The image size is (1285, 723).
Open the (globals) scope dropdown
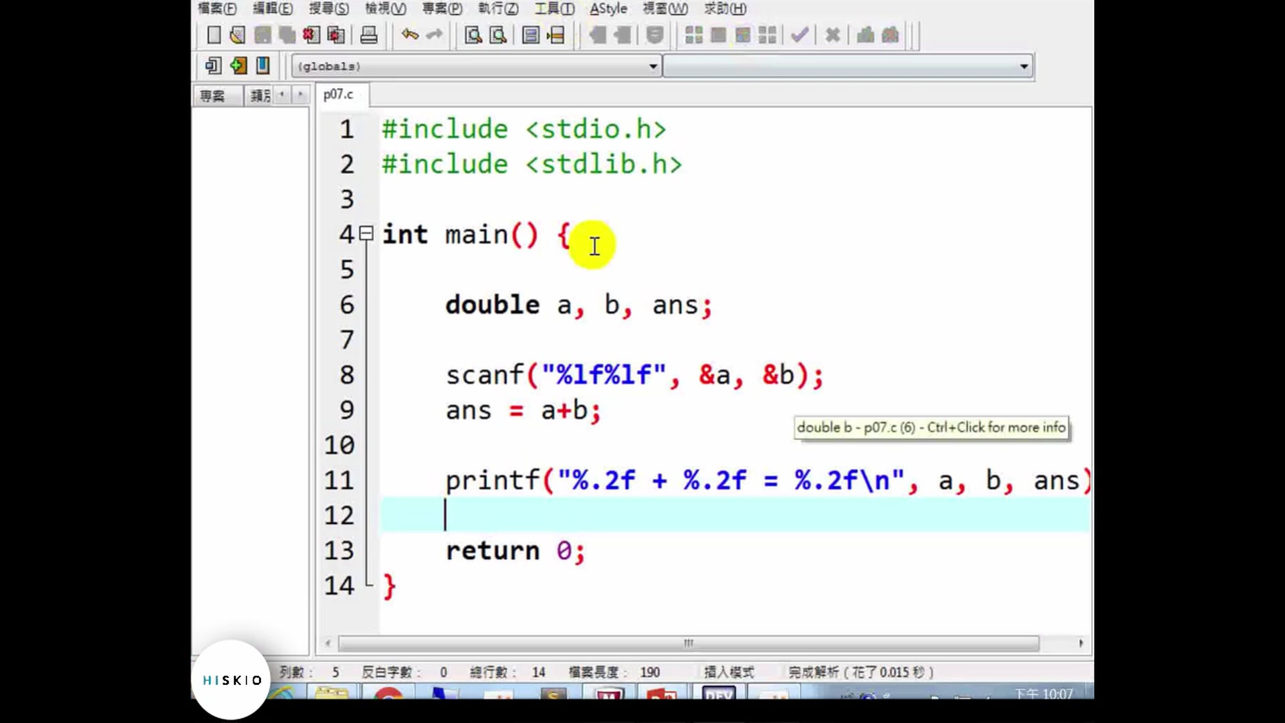[x=653, y=66]
